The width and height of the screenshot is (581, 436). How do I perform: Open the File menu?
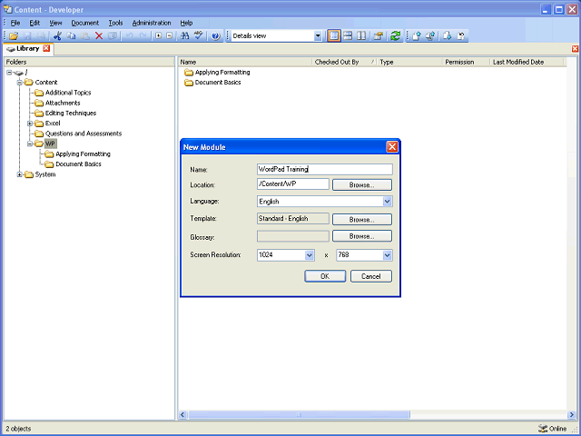15,23
